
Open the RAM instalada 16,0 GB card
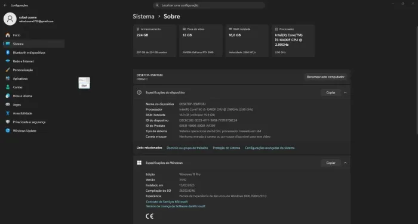point(247,41)
